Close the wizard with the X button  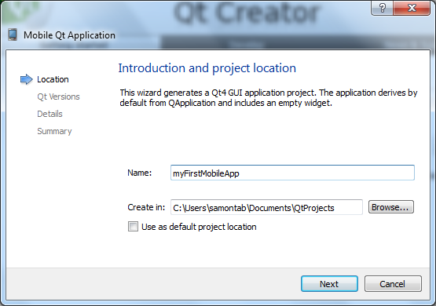(412, 8)
